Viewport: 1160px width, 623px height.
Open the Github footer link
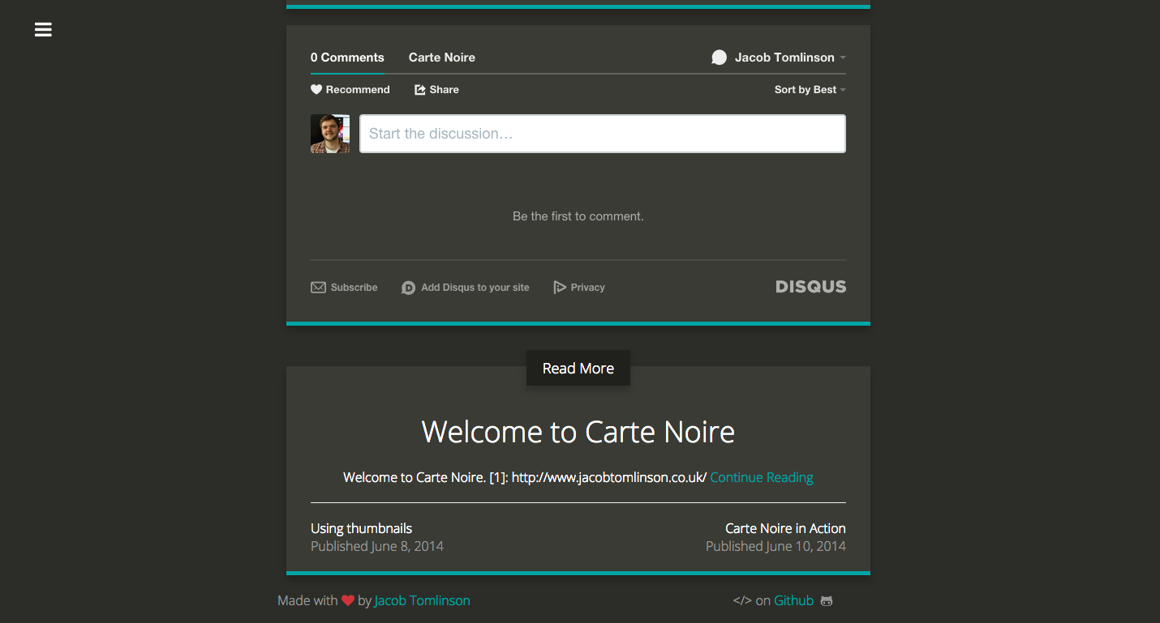tap(794, 601)
